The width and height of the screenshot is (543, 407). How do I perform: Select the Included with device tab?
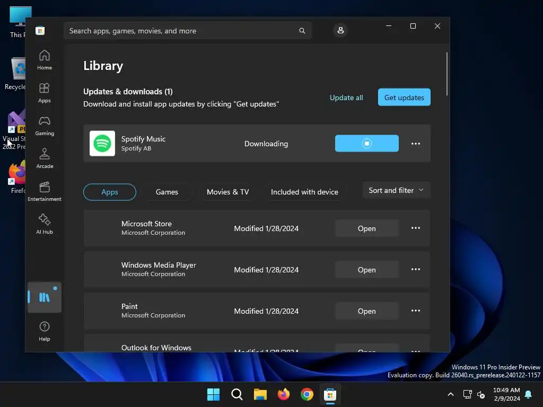[x=304, y=192]
